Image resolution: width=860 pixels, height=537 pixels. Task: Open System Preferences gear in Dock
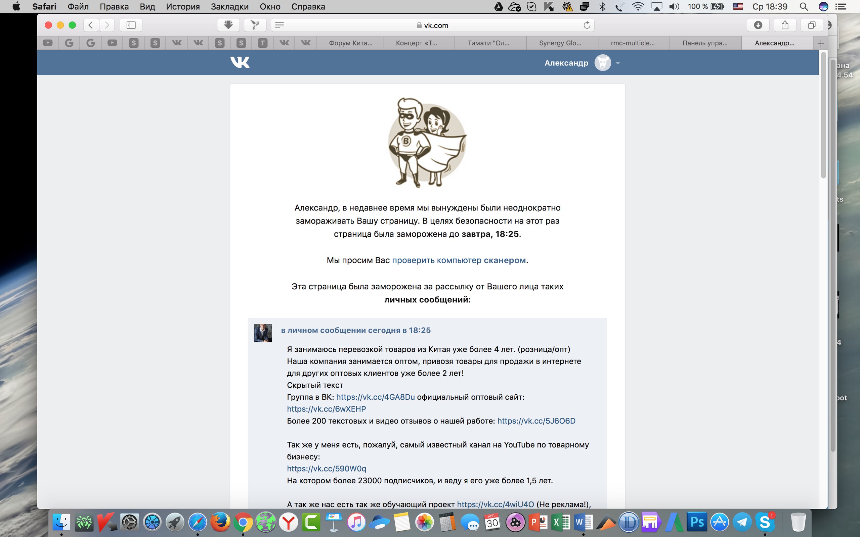click(x=129, y=522)
